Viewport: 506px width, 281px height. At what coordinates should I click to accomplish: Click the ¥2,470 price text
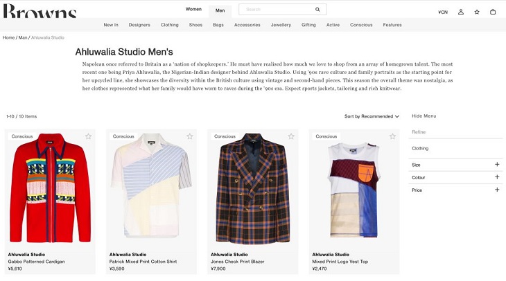click(320, 269)
